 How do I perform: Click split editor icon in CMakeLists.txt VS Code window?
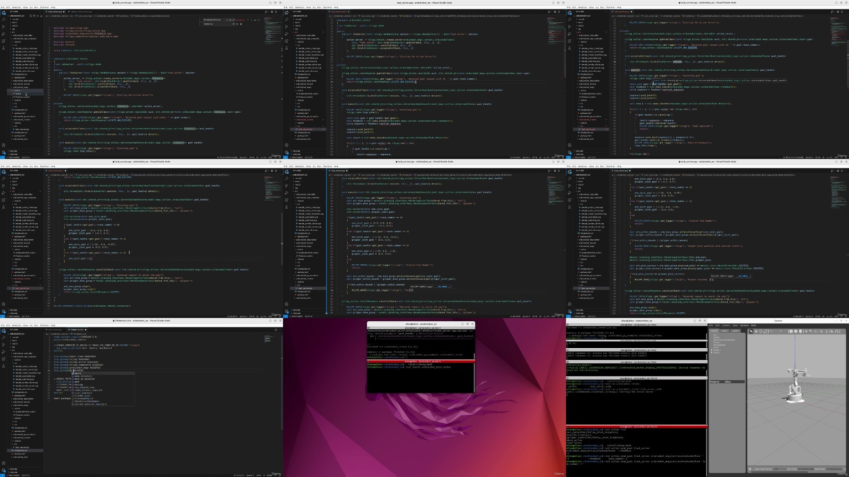point(276,329)
